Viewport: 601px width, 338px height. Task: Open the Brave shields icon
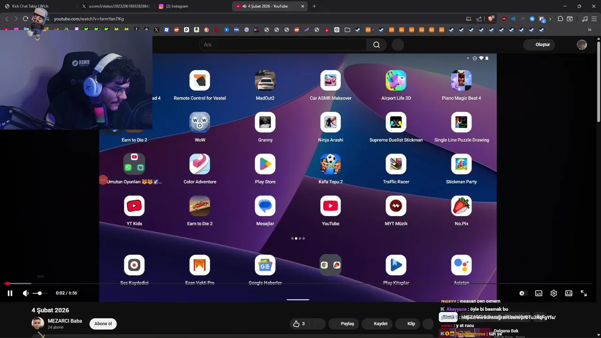tap(491, 19)
